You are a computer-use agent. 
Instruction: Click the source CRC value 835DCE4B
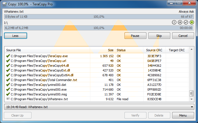click(154, 99)
